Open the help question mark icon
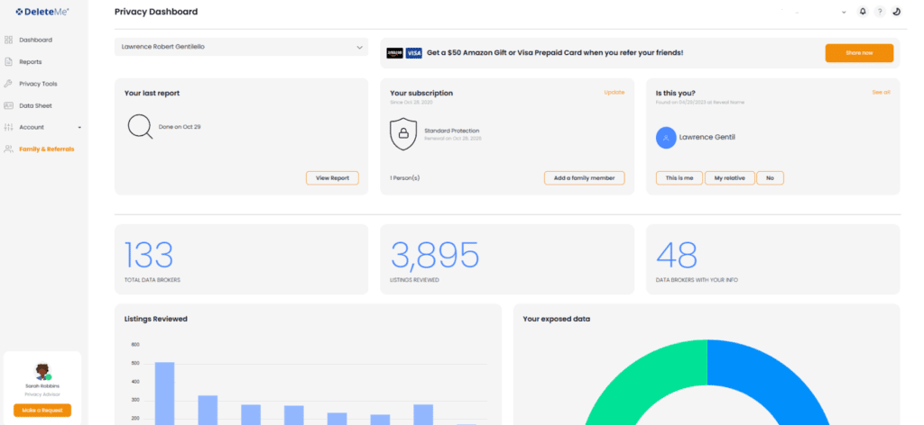This screenshot has width=924, height=425. (x=879, y=11)
